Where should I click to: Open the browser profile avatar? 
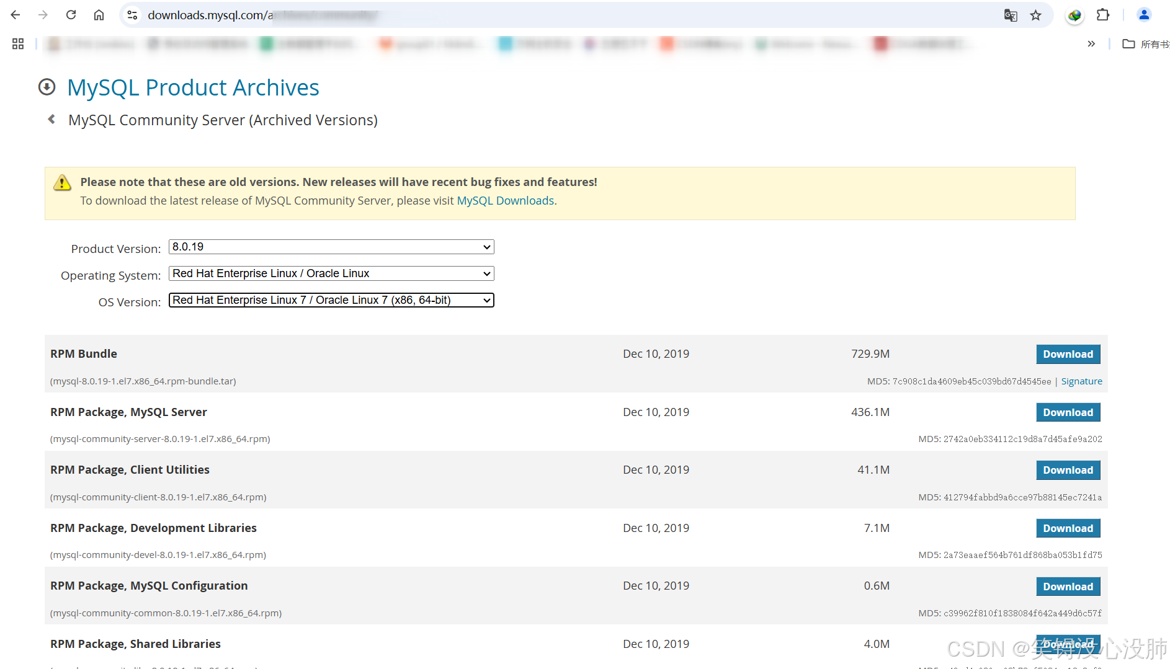pyautogui.click(x=1144, y=15)
